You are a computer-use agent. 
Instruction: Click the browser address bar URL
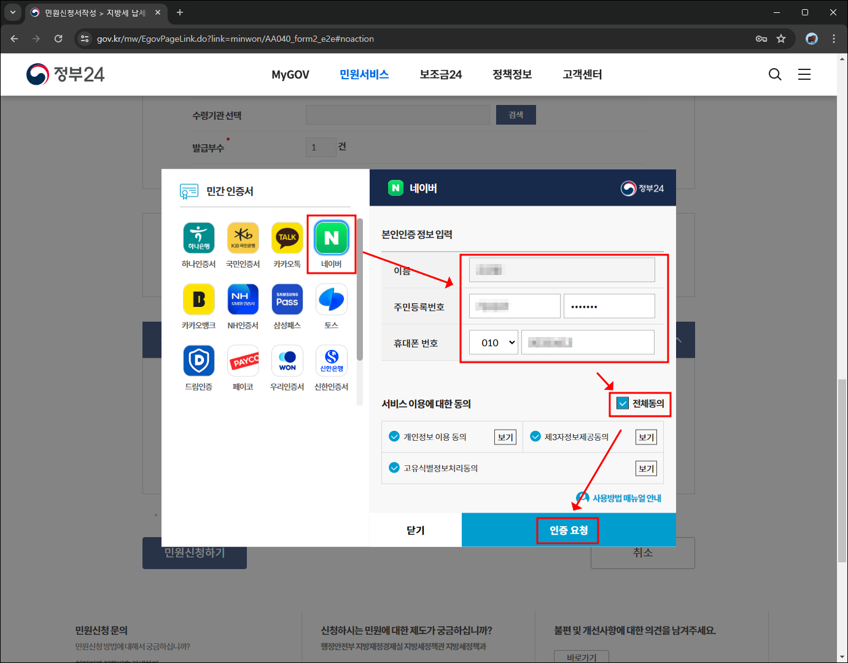(x=235, y=39)
